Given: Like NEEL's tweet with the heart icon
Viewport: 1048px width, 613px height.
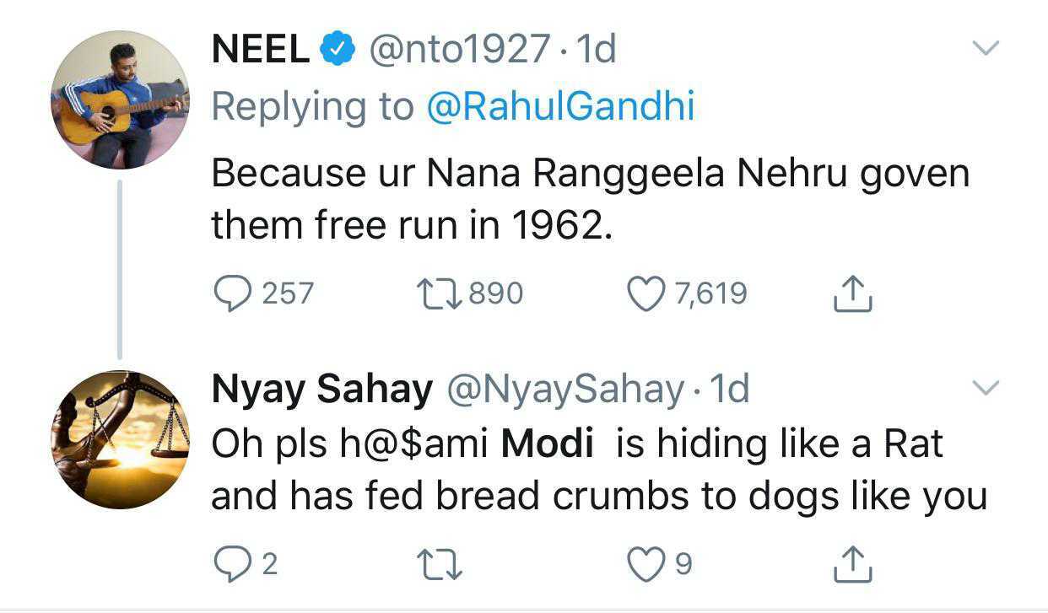Looking at the screenshot, I should click(645, 293).
